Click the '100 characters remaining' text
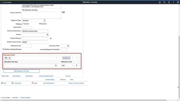This screenshot has height=101, width=180. point(30,10)
